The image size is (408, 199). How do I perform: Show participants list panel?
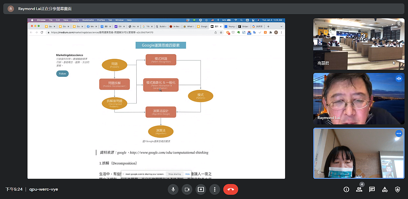click(359, 189)
